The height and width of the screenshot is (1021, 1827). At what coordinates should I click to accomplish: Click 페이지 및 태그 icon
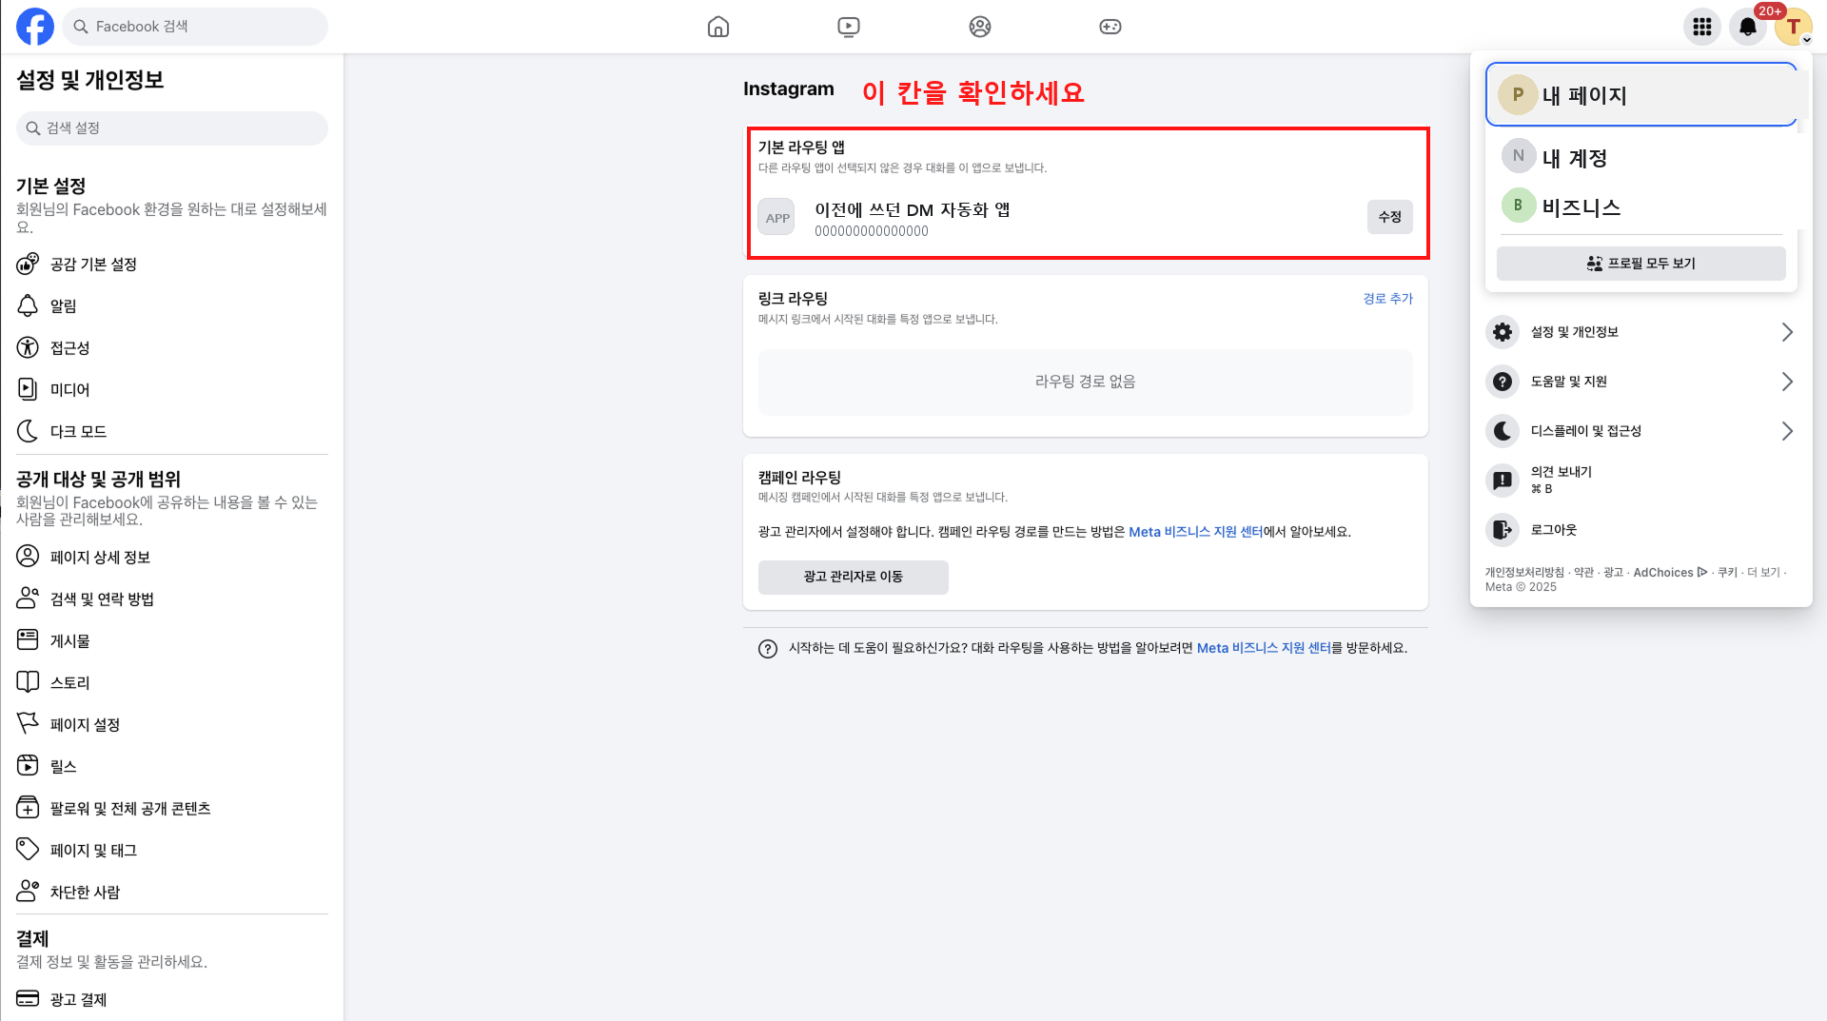[28, 850]
